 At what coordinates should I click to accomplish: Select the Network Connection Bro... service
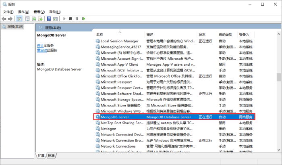point(122,140)
